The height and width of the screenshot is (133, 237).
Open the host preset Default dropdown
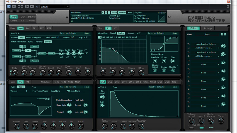point(53,7)
